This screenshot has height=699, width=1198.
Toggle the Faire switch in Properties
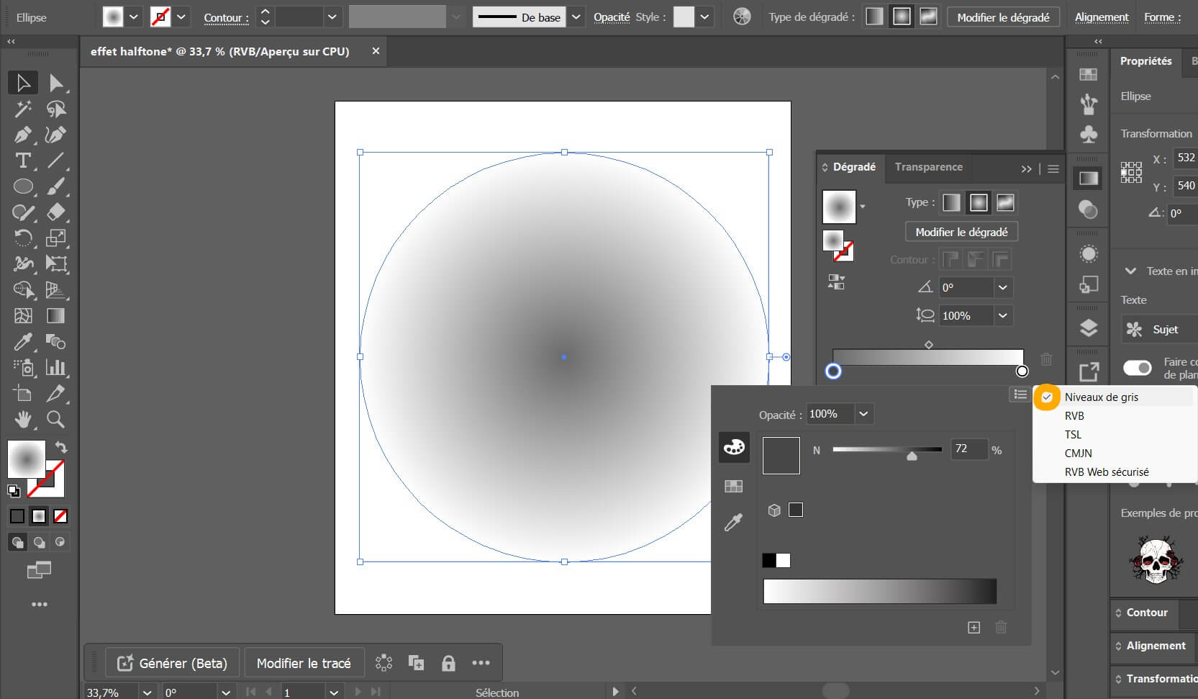coord(1138,368)
